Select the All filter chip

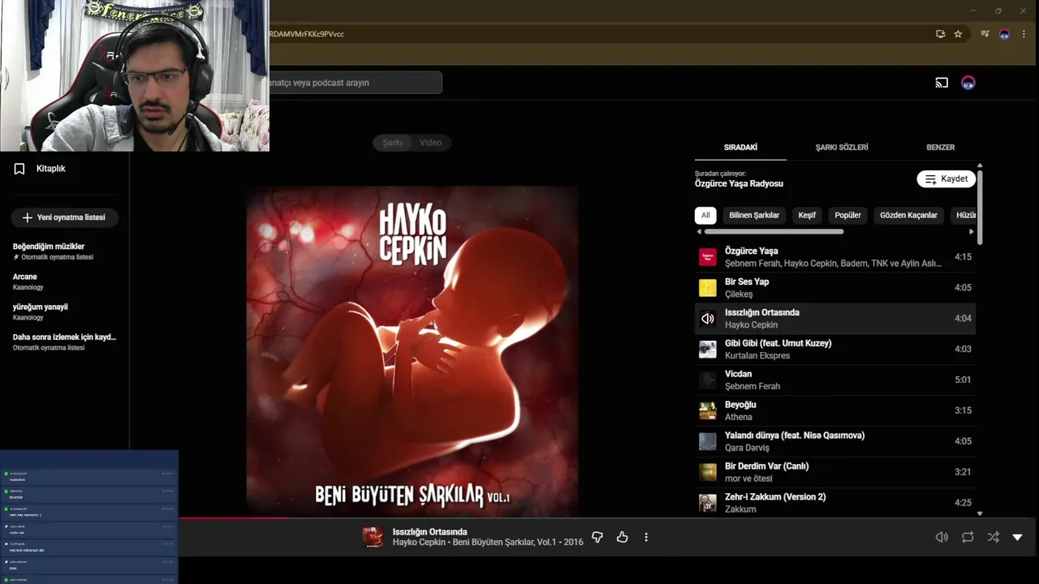(x=705, y=216)
